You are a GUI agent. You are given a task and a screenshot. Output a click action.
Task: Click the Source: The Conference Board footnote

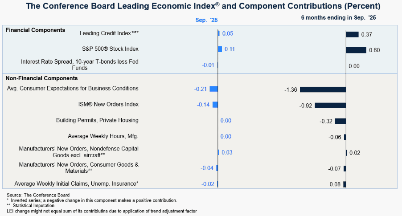38,195
